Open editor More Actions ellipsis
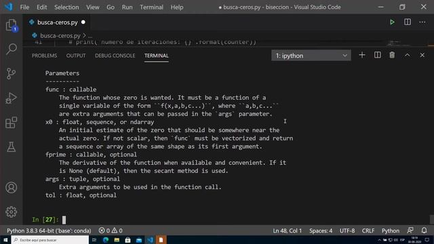 pos(422,22)
